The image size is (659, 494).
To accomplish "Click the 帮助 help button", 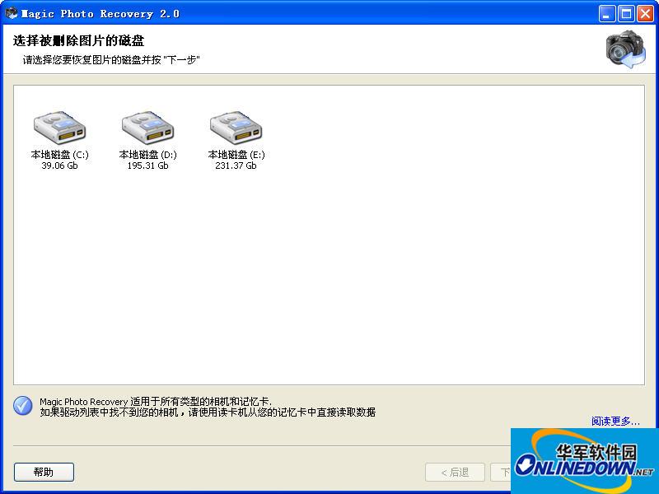I will [44, 472].
